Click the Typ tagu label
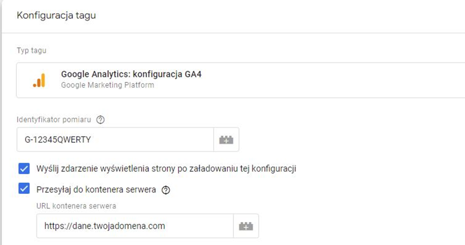This screenshot has height=245, width=465. coord(32,51)
